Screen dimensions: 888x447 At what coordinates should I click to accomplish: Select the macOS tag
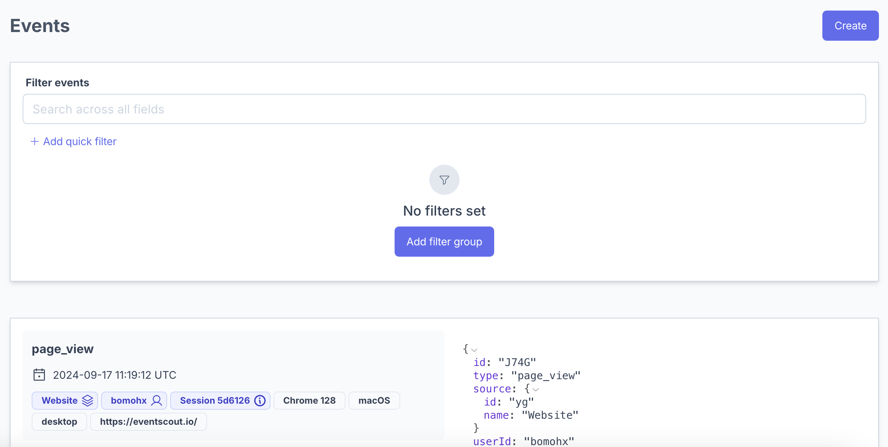pos(374,400)
